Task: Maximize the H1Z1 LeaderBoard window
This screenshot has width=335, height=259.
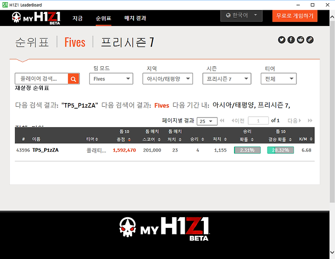Action: pyautogui.click(x=313, y=5)
